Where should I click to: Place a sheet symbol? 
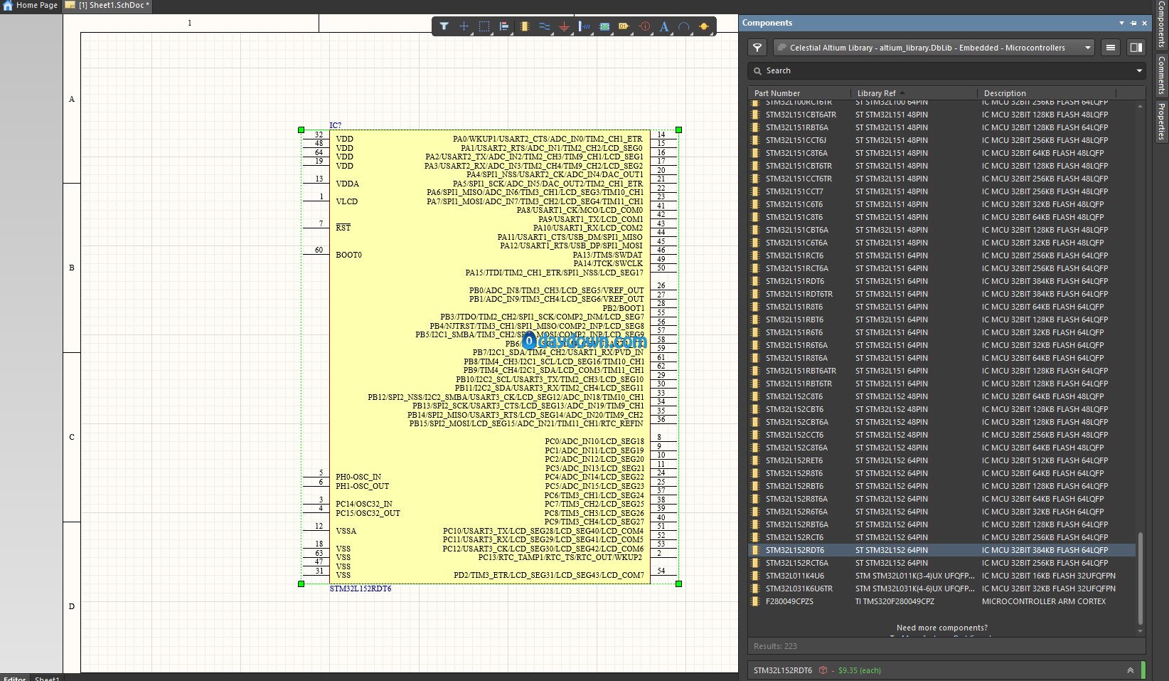point(604,26)
